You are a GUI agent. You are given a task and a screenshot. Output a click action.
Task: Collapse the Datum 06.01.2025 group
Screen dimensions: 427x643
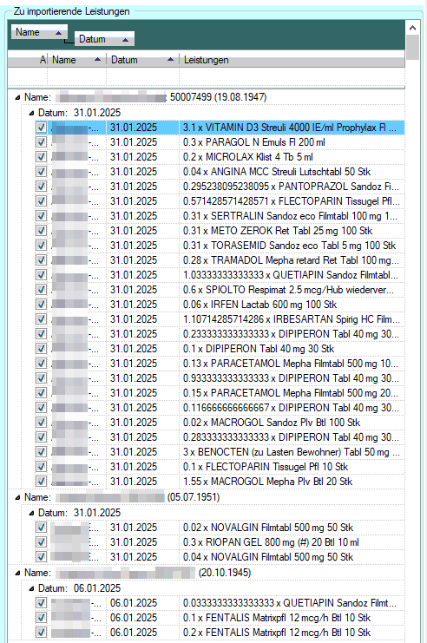pos(31,588)
